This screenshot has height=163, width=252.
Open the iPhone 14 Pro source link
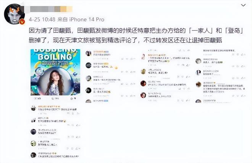tap(87, 20)
